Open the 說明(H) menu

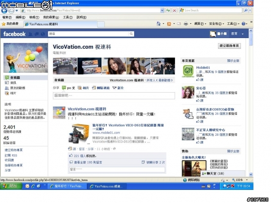[81, 17]
